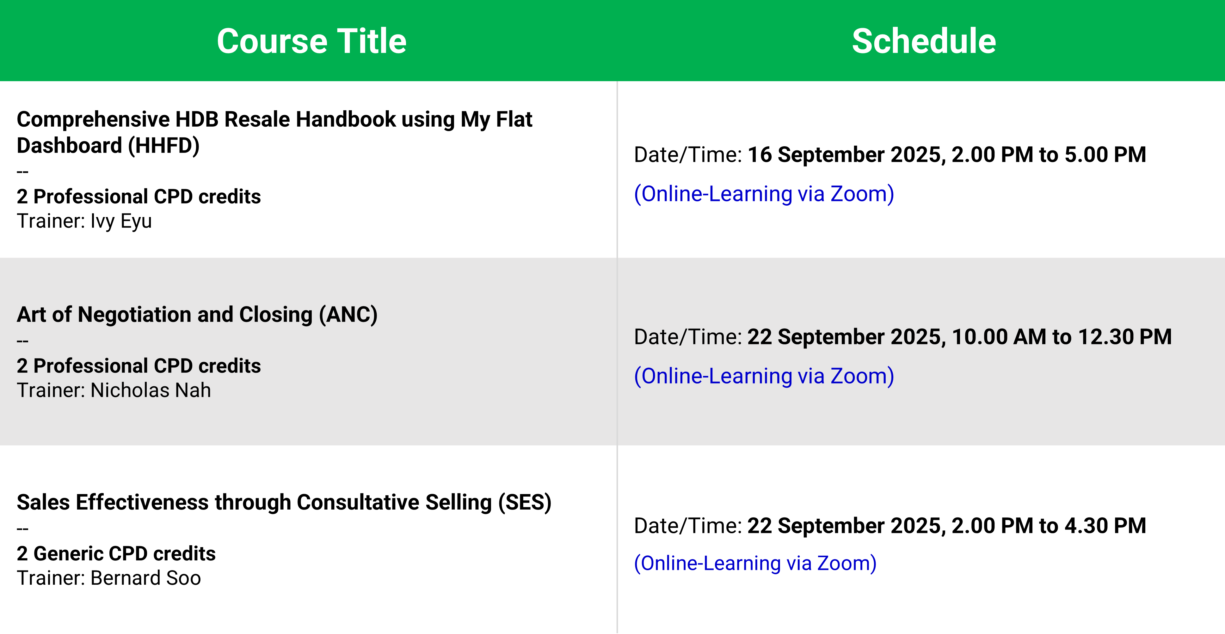Click ANC course's Professional CPD credits label
1225x634 pixels.
pyautogui.click(x=139, y=366)
